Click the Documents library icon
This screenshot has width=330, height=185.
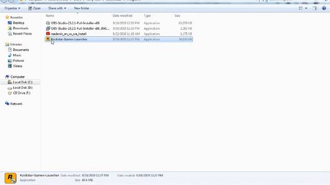10,50
